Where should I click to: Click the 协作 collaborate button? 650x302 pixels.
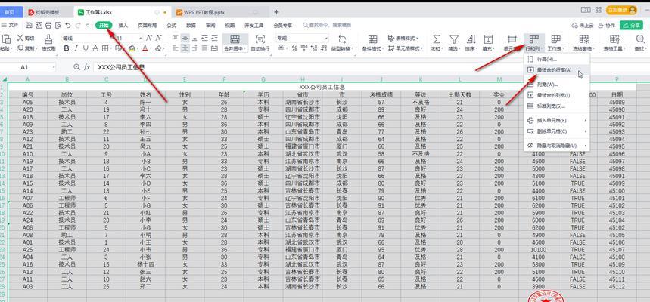pyautogui.click(x=606, y=25)
